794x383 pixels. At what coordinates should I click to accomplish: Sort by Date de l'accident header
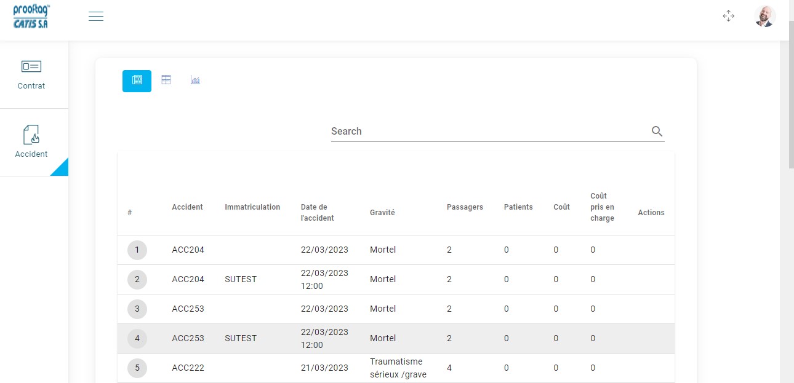(x=318, y=213)
